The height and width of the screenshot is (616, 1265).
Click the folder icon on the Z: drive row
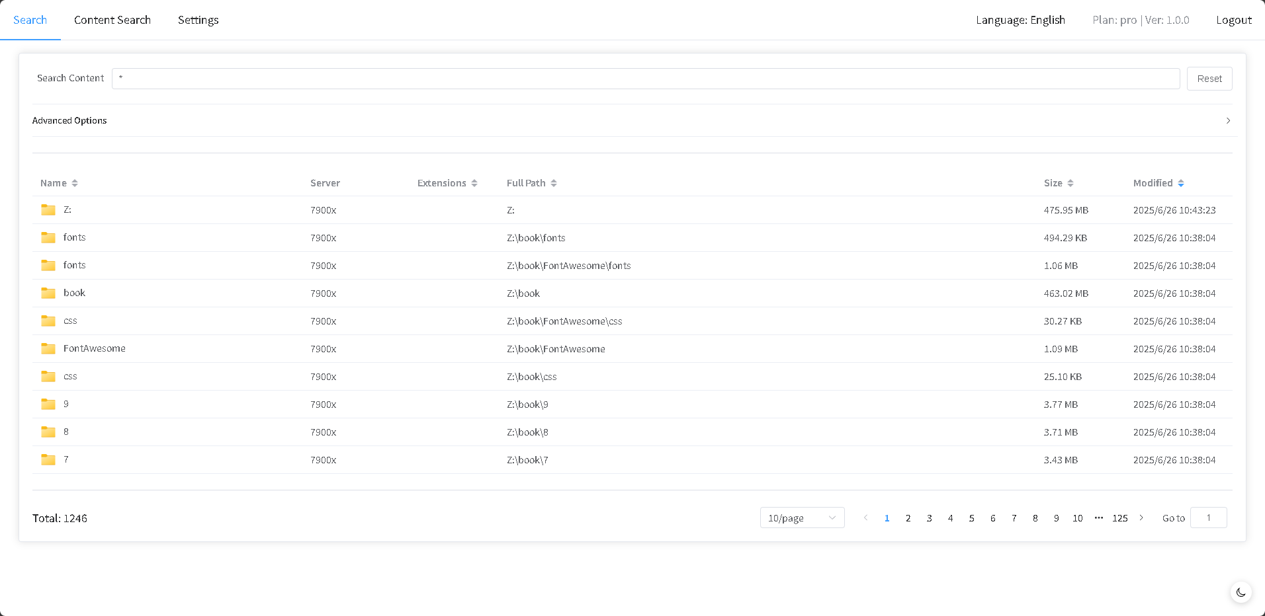click(x=47, y=210)
